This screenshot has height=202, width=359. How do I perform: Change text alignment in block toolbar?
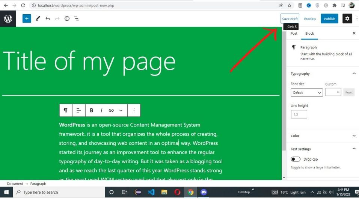79,110
